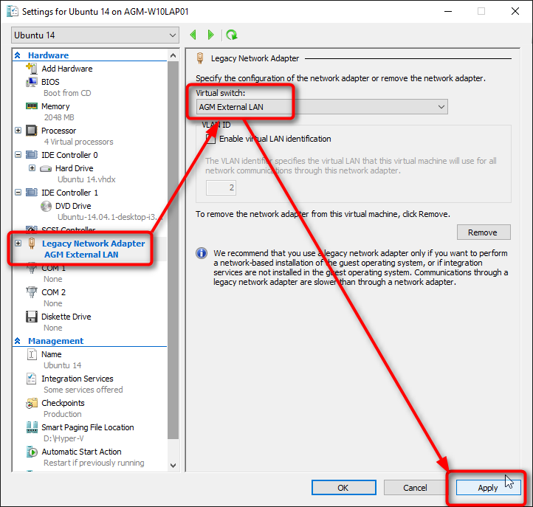
Task: Select the COM 2 port icon
Action: (x=32, y=292)
